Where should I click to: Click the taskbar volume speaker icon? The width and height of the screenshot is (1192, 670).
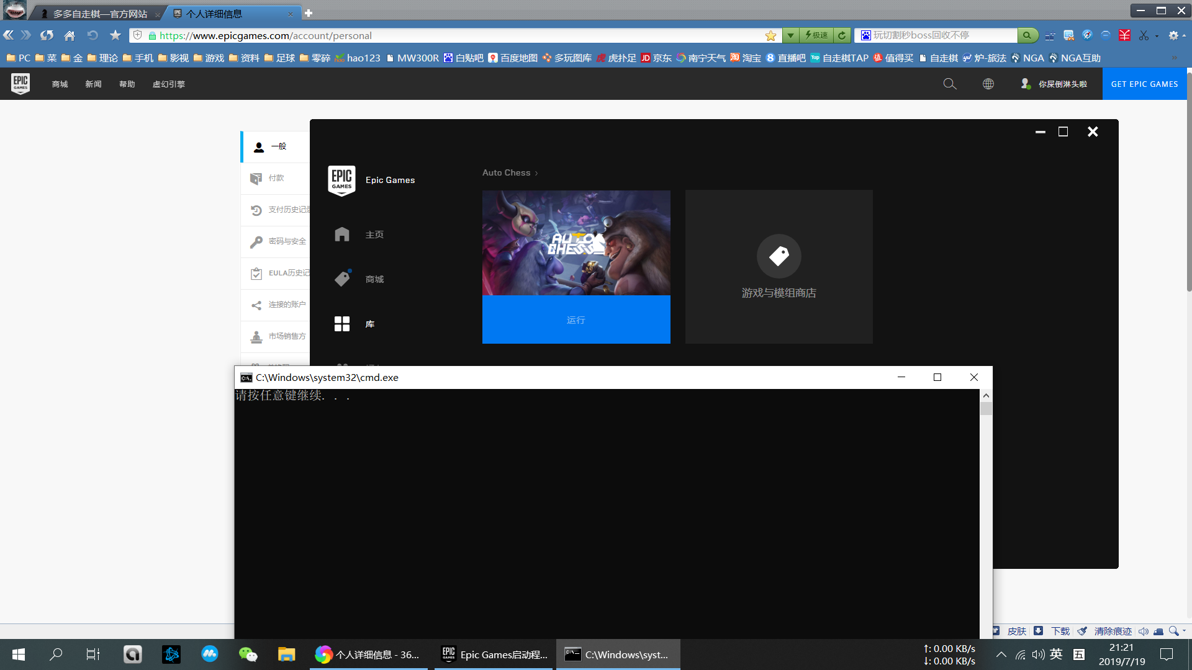[x=1038, y=654]
